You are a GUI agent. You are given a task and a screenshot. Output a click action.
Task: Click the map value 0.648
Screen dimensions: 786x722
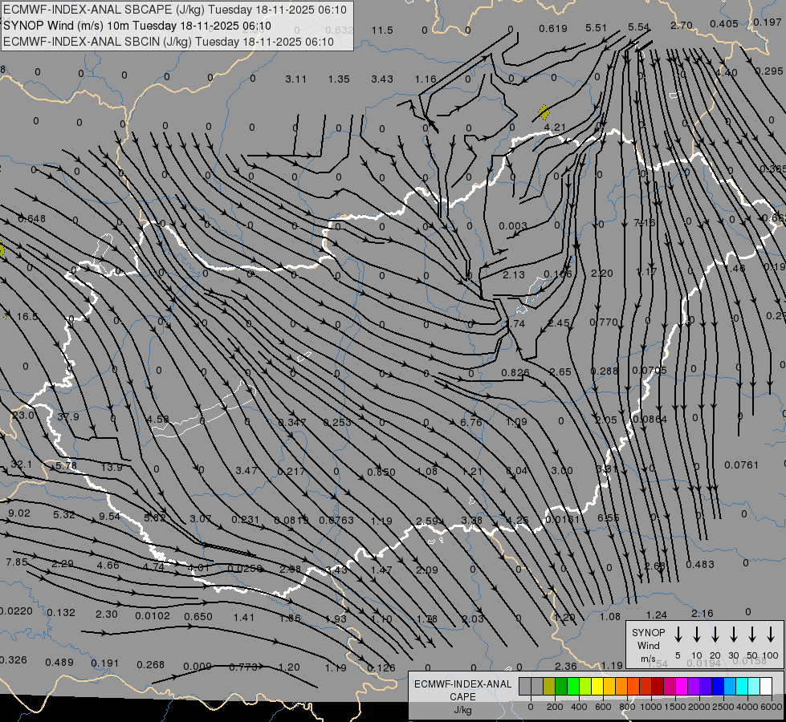tap(31, 219)
